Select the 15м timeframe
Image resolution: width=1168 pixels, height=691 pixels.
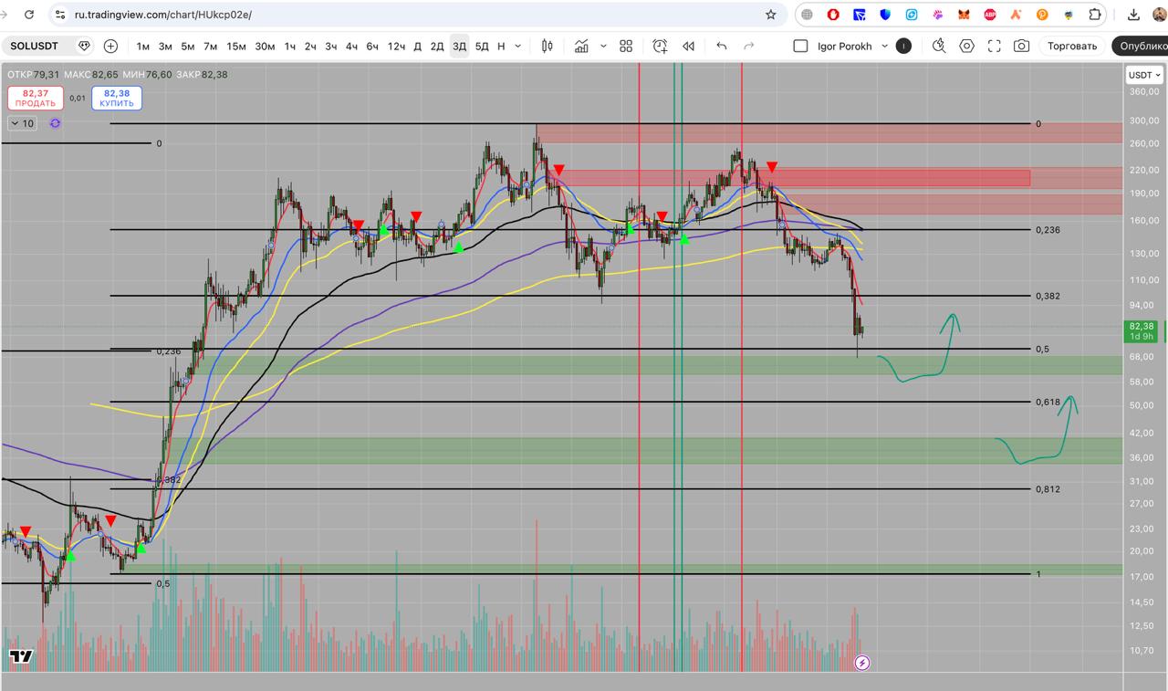236,46
